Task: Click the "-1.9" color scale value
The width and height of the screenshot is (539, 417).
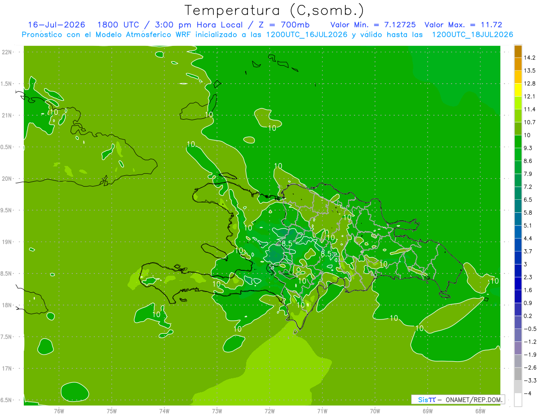Action: tap(530, 354)
